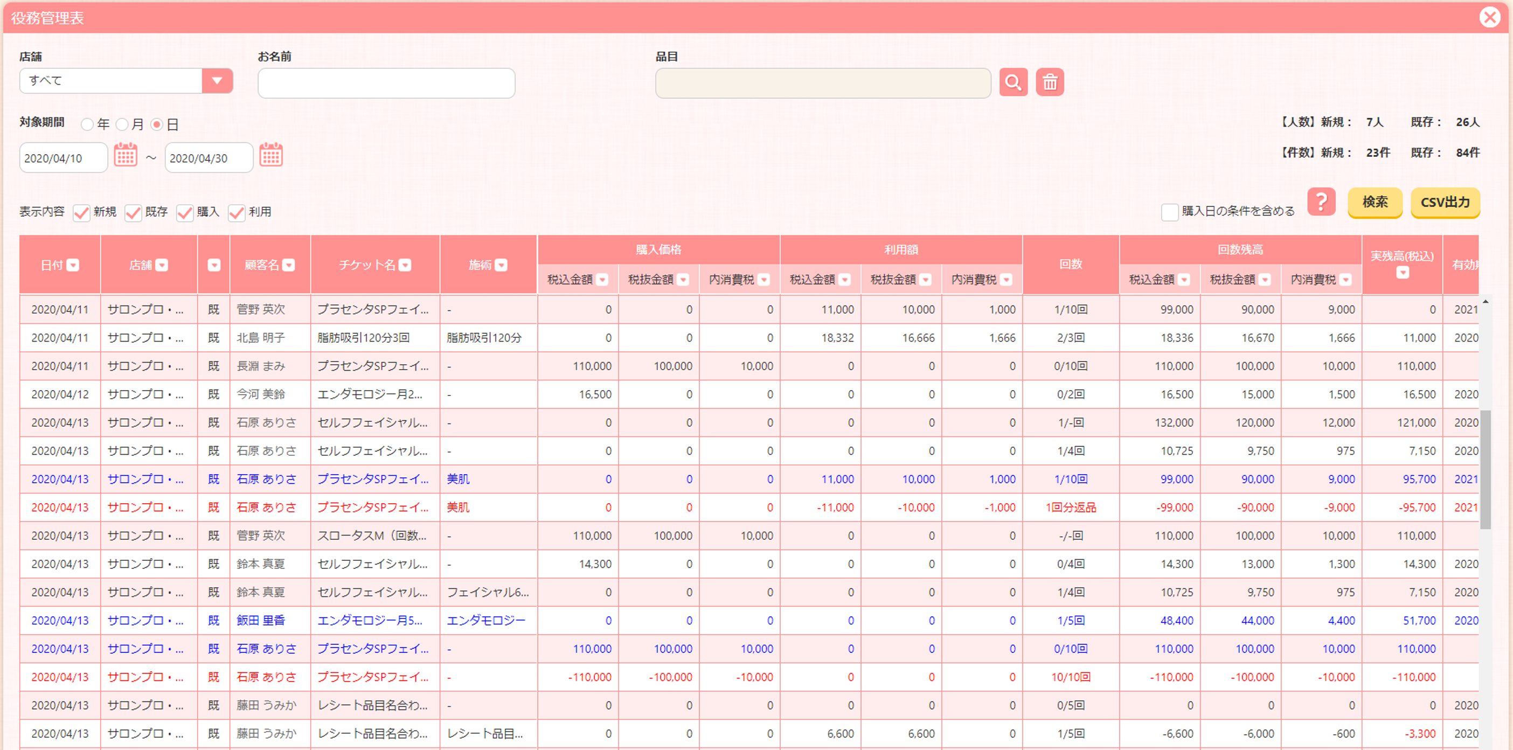Click the 2020/04/12 date cell
The height and width of the screenshot is (750, 1513).
coord(60,395)
